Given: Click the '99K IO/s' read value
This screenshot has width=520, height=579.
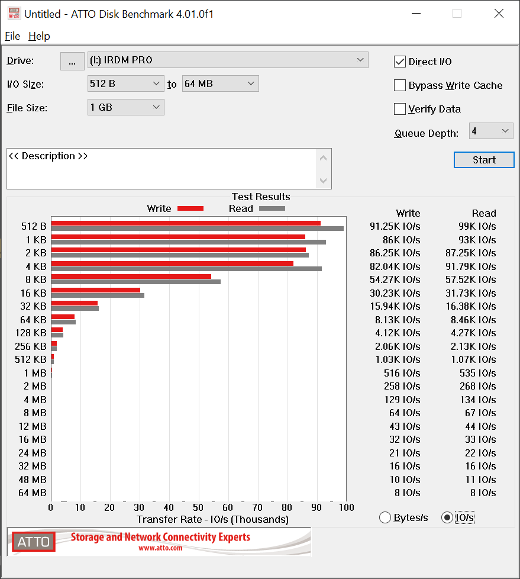Looking at the screenshot, I should (x=477, y=226).
